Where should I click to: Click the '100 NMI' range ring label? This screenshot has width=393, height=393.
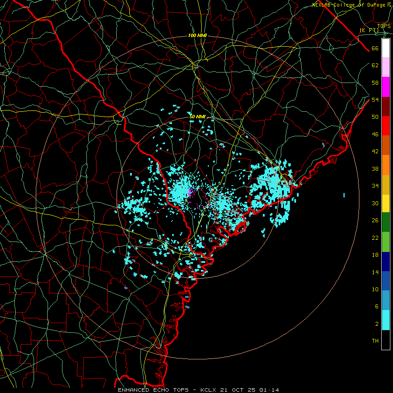(197, 36)
